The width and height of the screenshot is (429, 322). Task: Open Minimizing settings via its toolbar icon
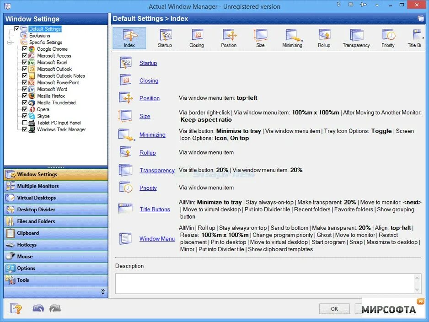[292, 37]
